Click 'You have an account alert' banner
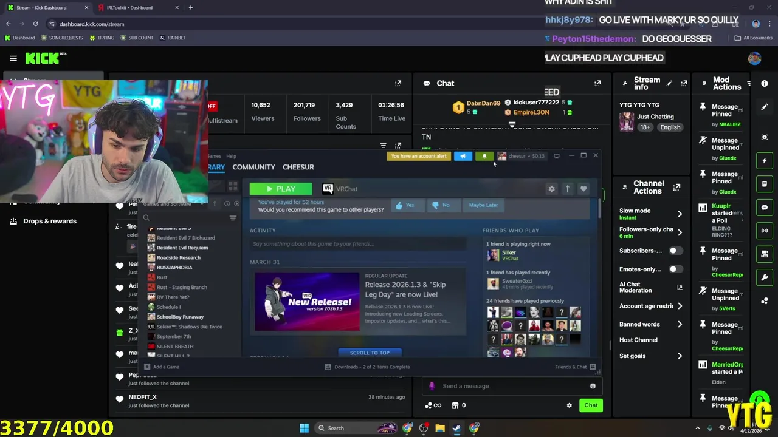The image size is (778, 437). pyautogui.click(x=419, y=156)
